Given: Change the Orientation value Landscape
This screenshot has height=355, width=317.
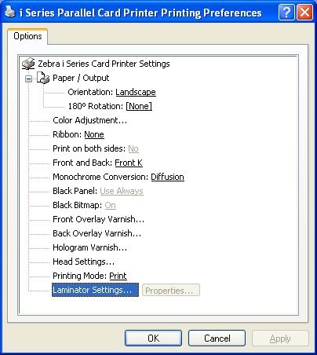Looking at the screenshot, I should [x=136, y=92].
